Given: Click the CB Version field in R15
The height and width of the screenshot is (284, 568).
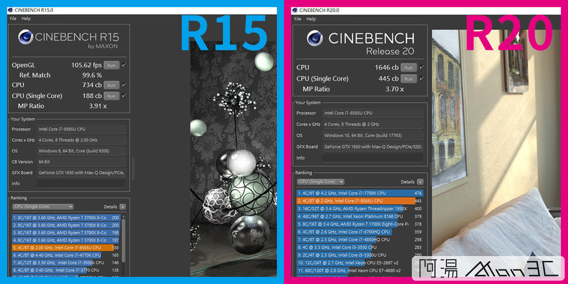Looking at the screenshot, I should pyautogui.click(x=82, y=162).
